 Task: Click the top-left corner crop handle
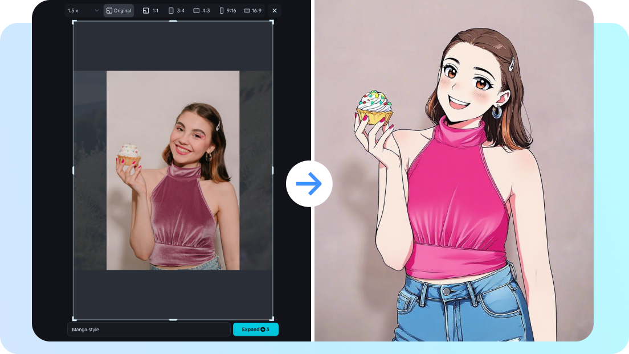[x=74, y=22]
